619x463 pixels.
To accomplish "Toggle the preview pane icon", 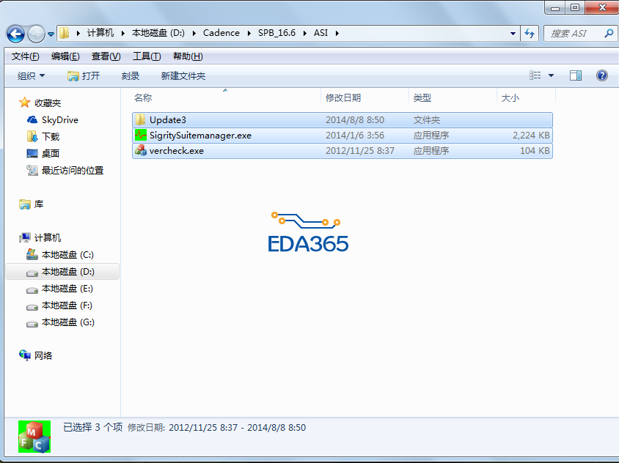I will click(576, 75).
